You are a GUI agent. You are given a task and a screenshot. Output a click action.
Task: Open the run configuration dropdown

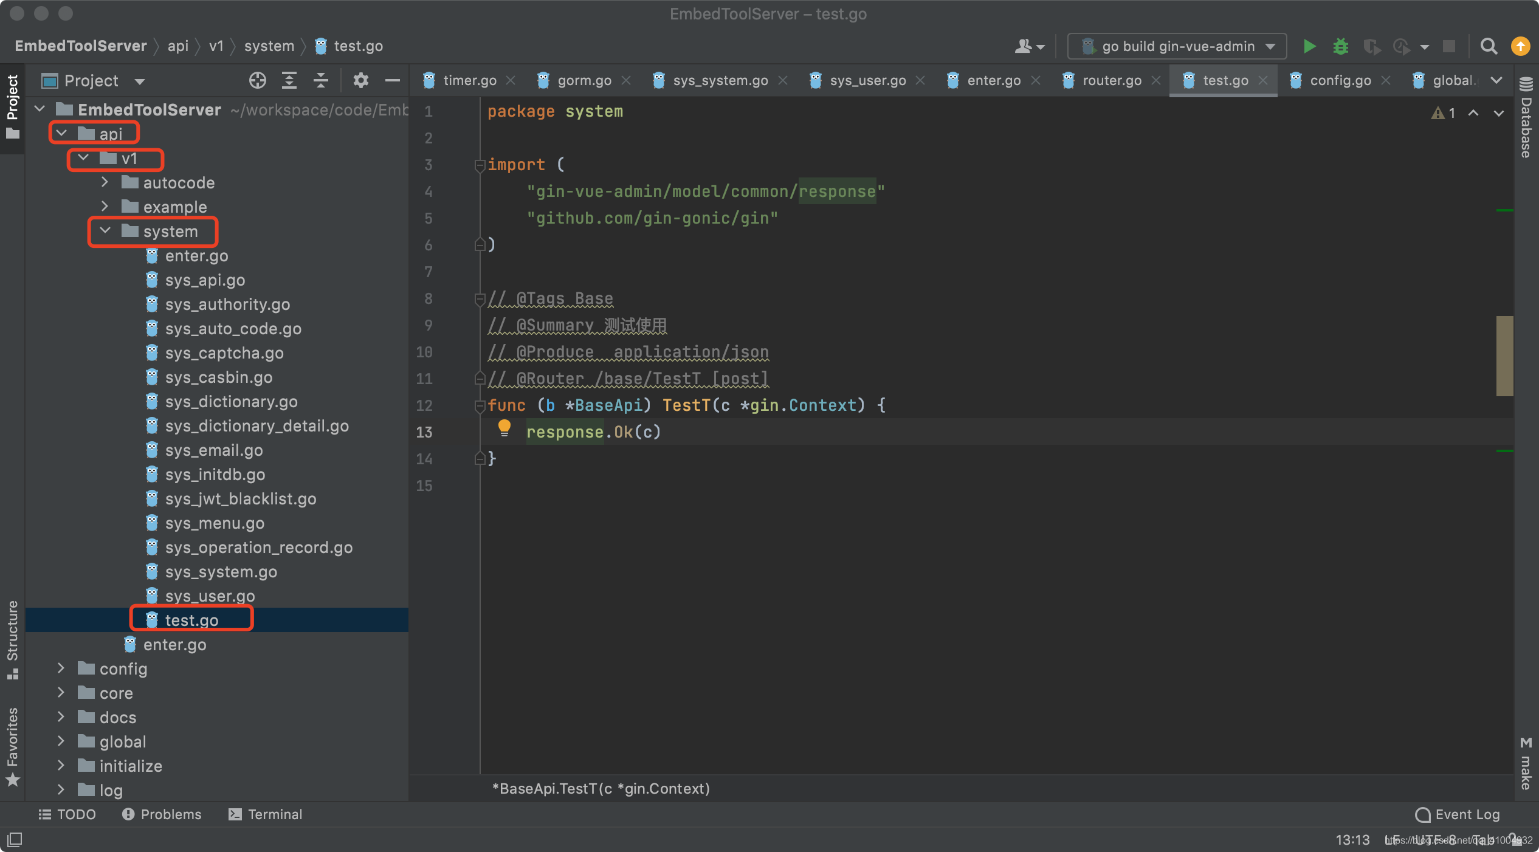tap(1177, 46)
